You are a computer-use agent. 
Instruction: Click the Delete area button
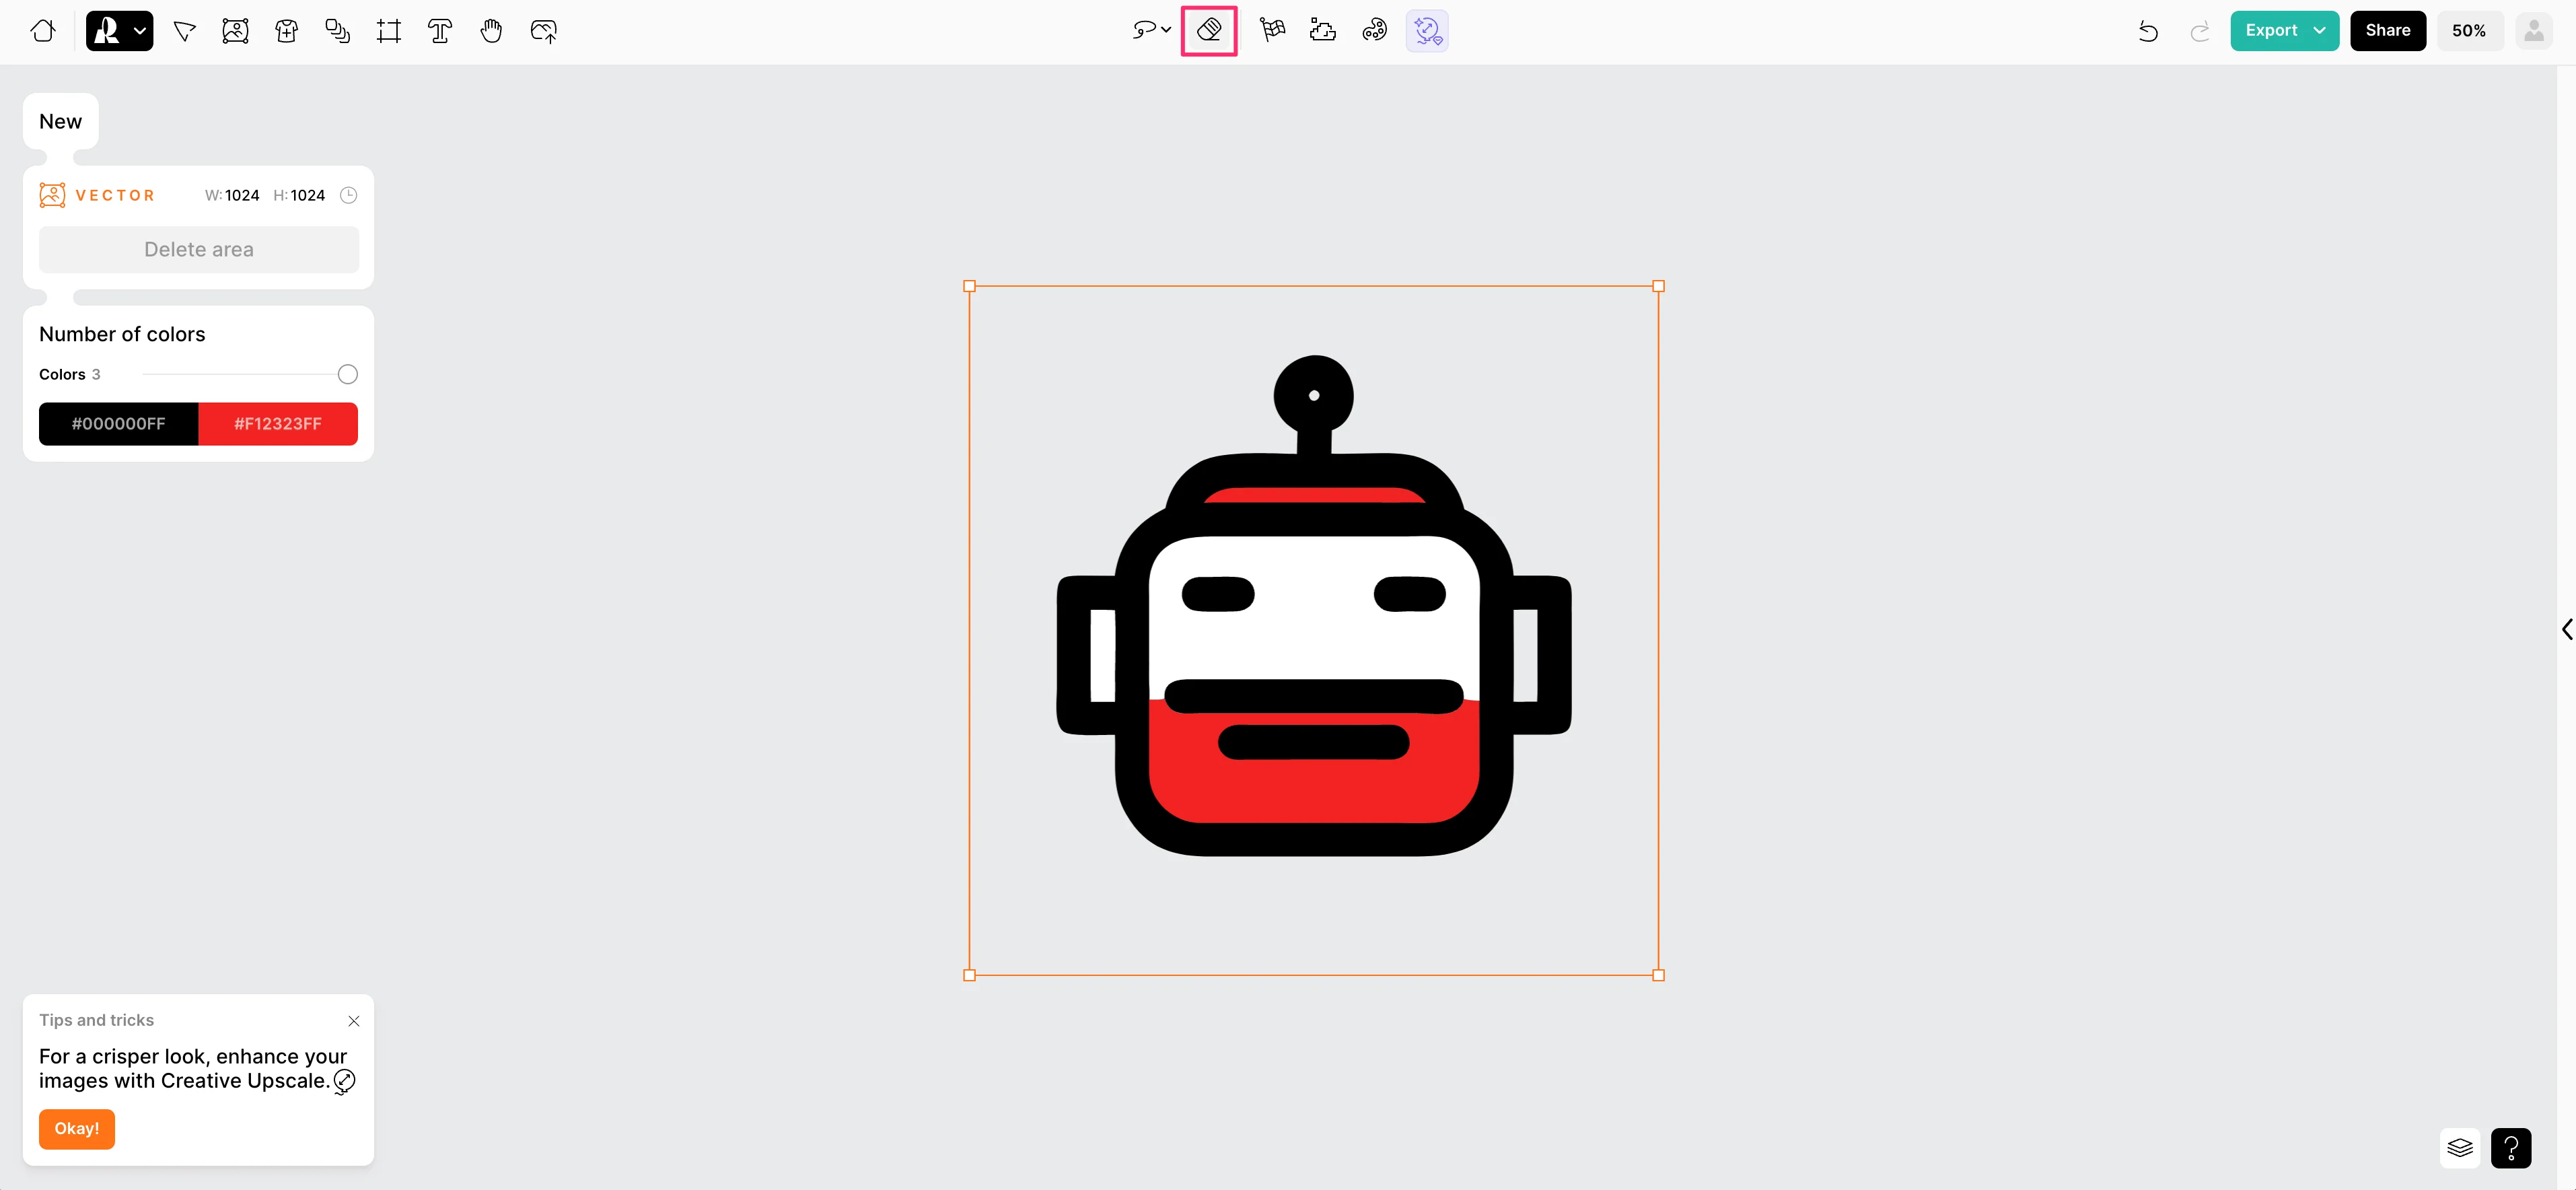coord(198,249)
